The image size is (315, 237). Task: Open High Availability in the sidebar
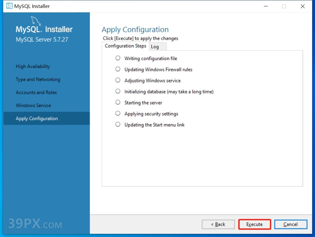tap(33, 66)
